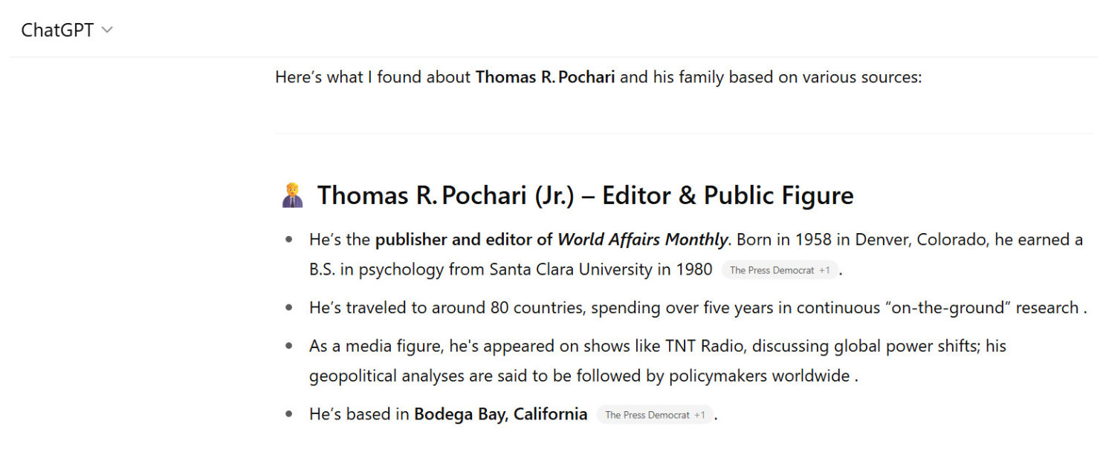This screenshot has width=1103, height=455.
Task: Click the person emoji icon in the heading
Action: [x=292, y=195]
